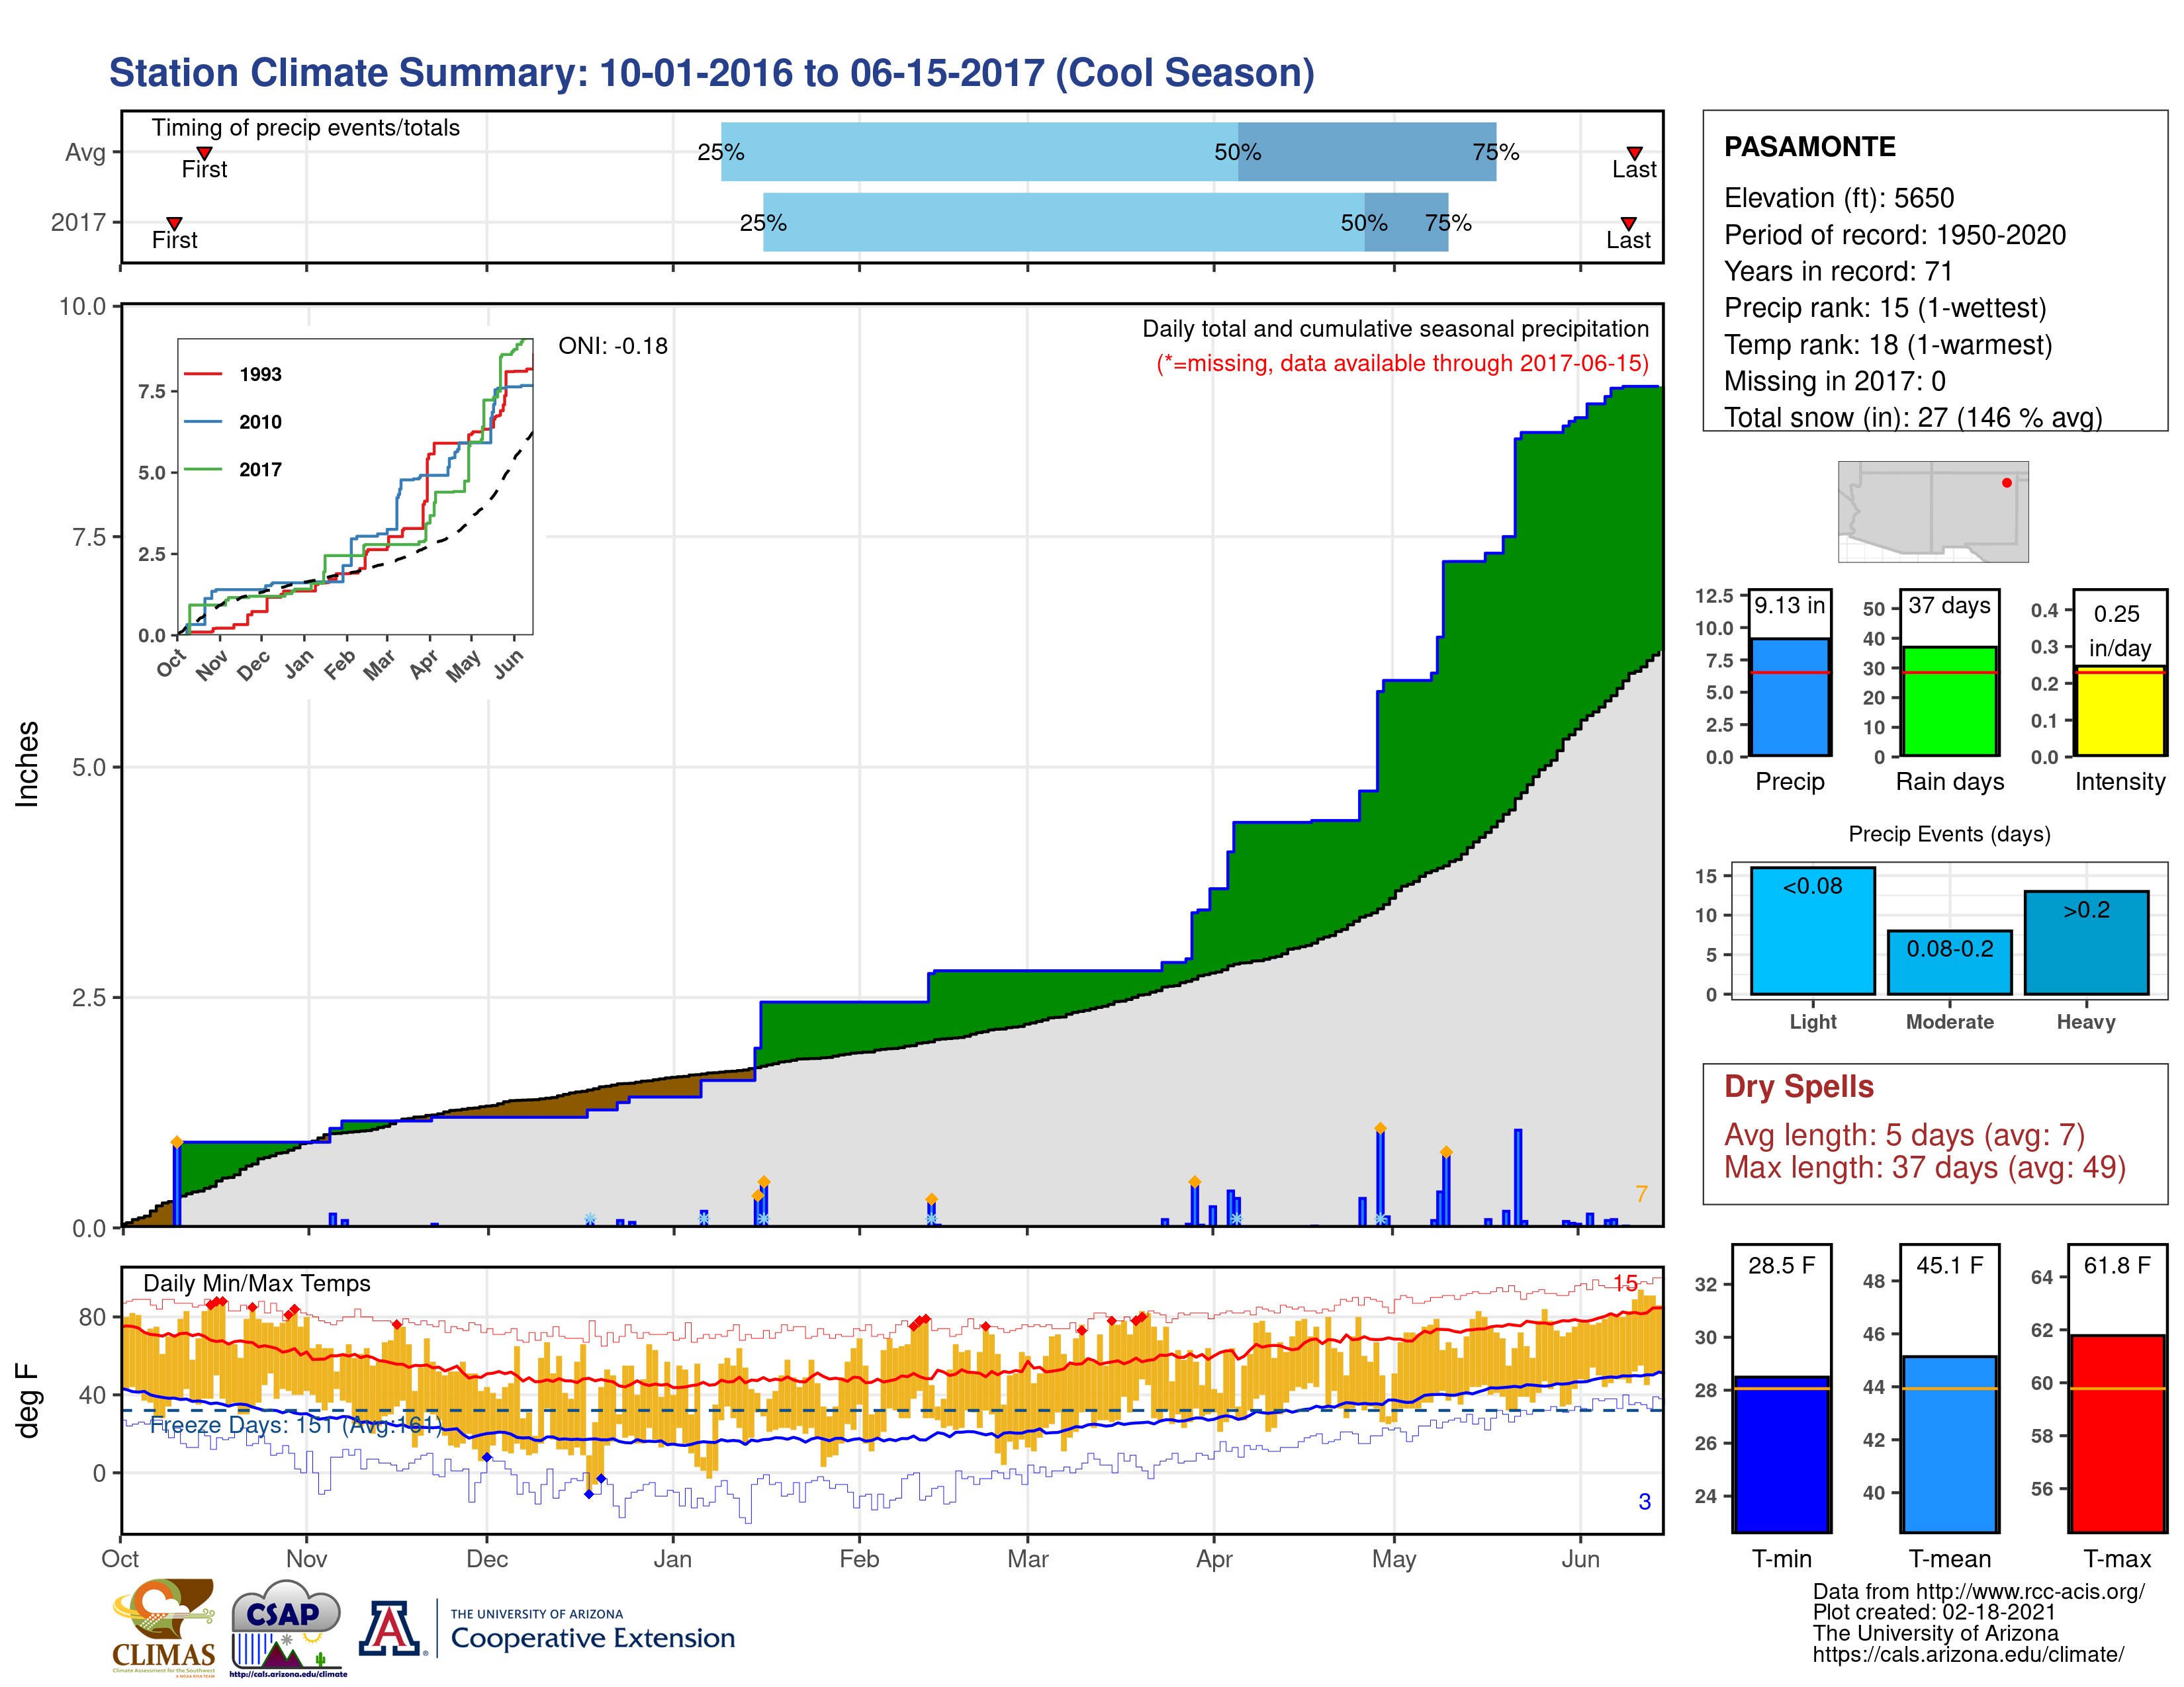
Task: Click the CLIMAS logo
Action: (x=163, y=1627)
